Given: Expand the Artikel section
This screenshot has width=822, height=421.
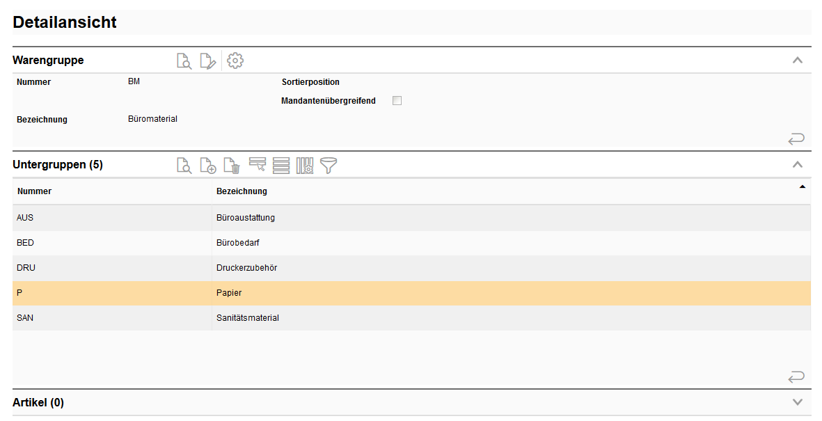Looking at the screenshot, I should pyautogui.click(x=798, y=402).
